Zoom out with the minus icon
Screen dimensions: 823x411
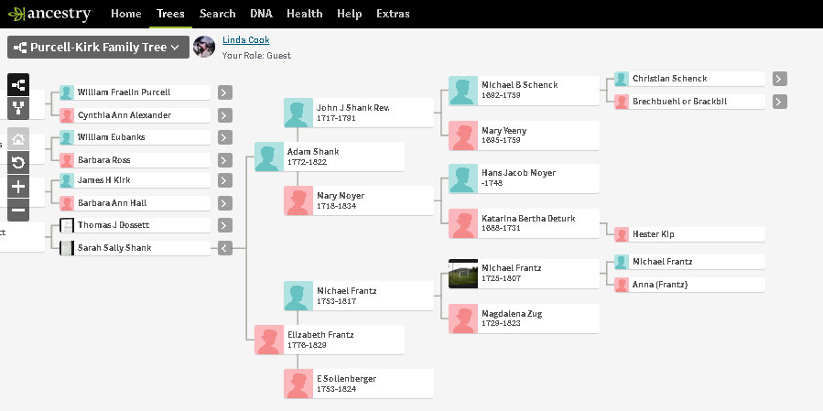click(x=18, y=211)
